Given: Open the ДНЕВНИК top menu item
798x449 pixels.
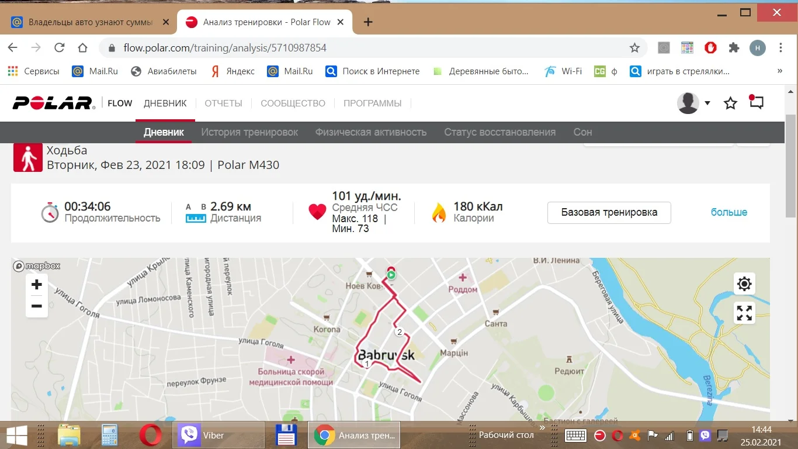Looking at the screenshot, I should [x=165, y=103].
